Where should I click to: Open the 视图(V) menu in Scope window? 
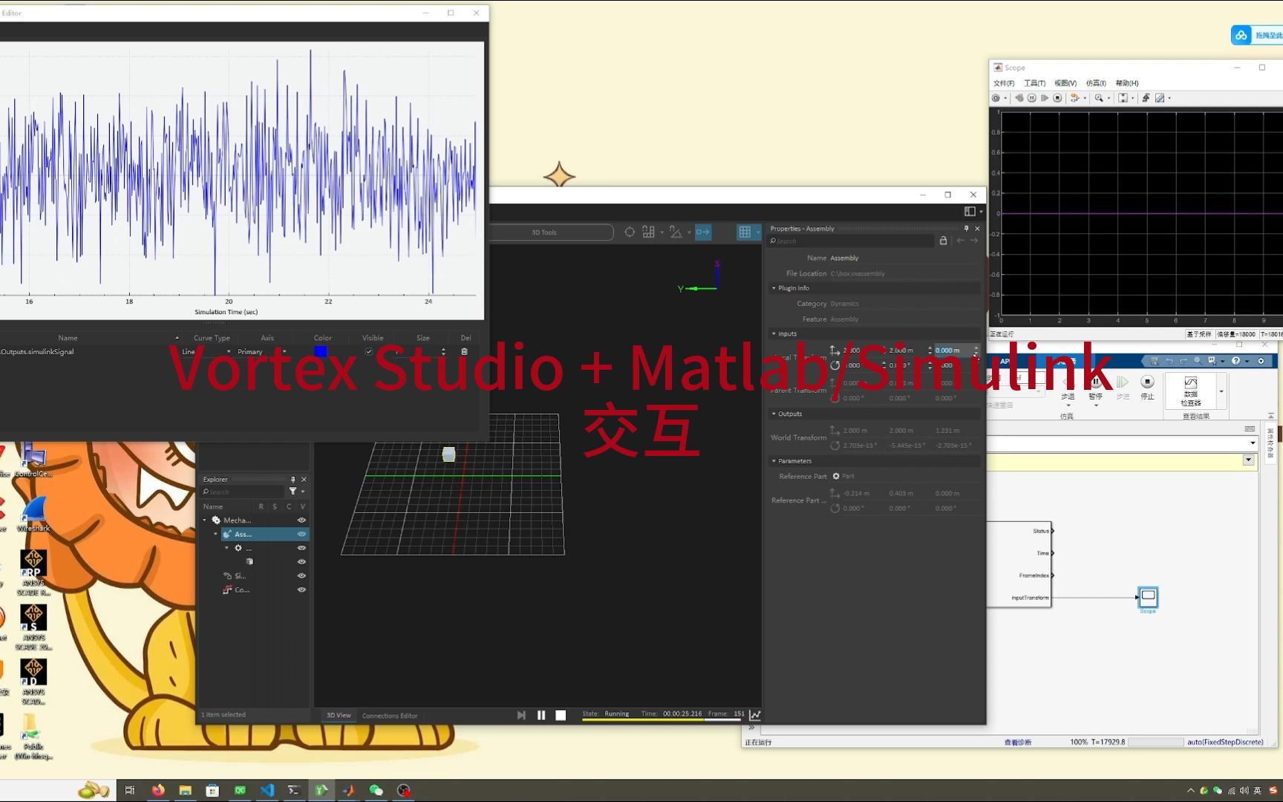[1065, 83]
